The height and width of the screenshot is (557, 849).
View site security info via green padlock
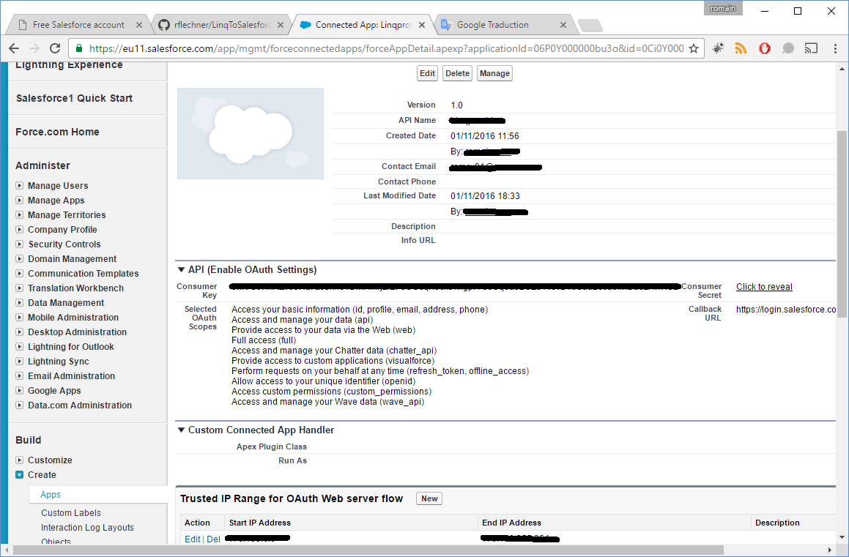[79, 48]
